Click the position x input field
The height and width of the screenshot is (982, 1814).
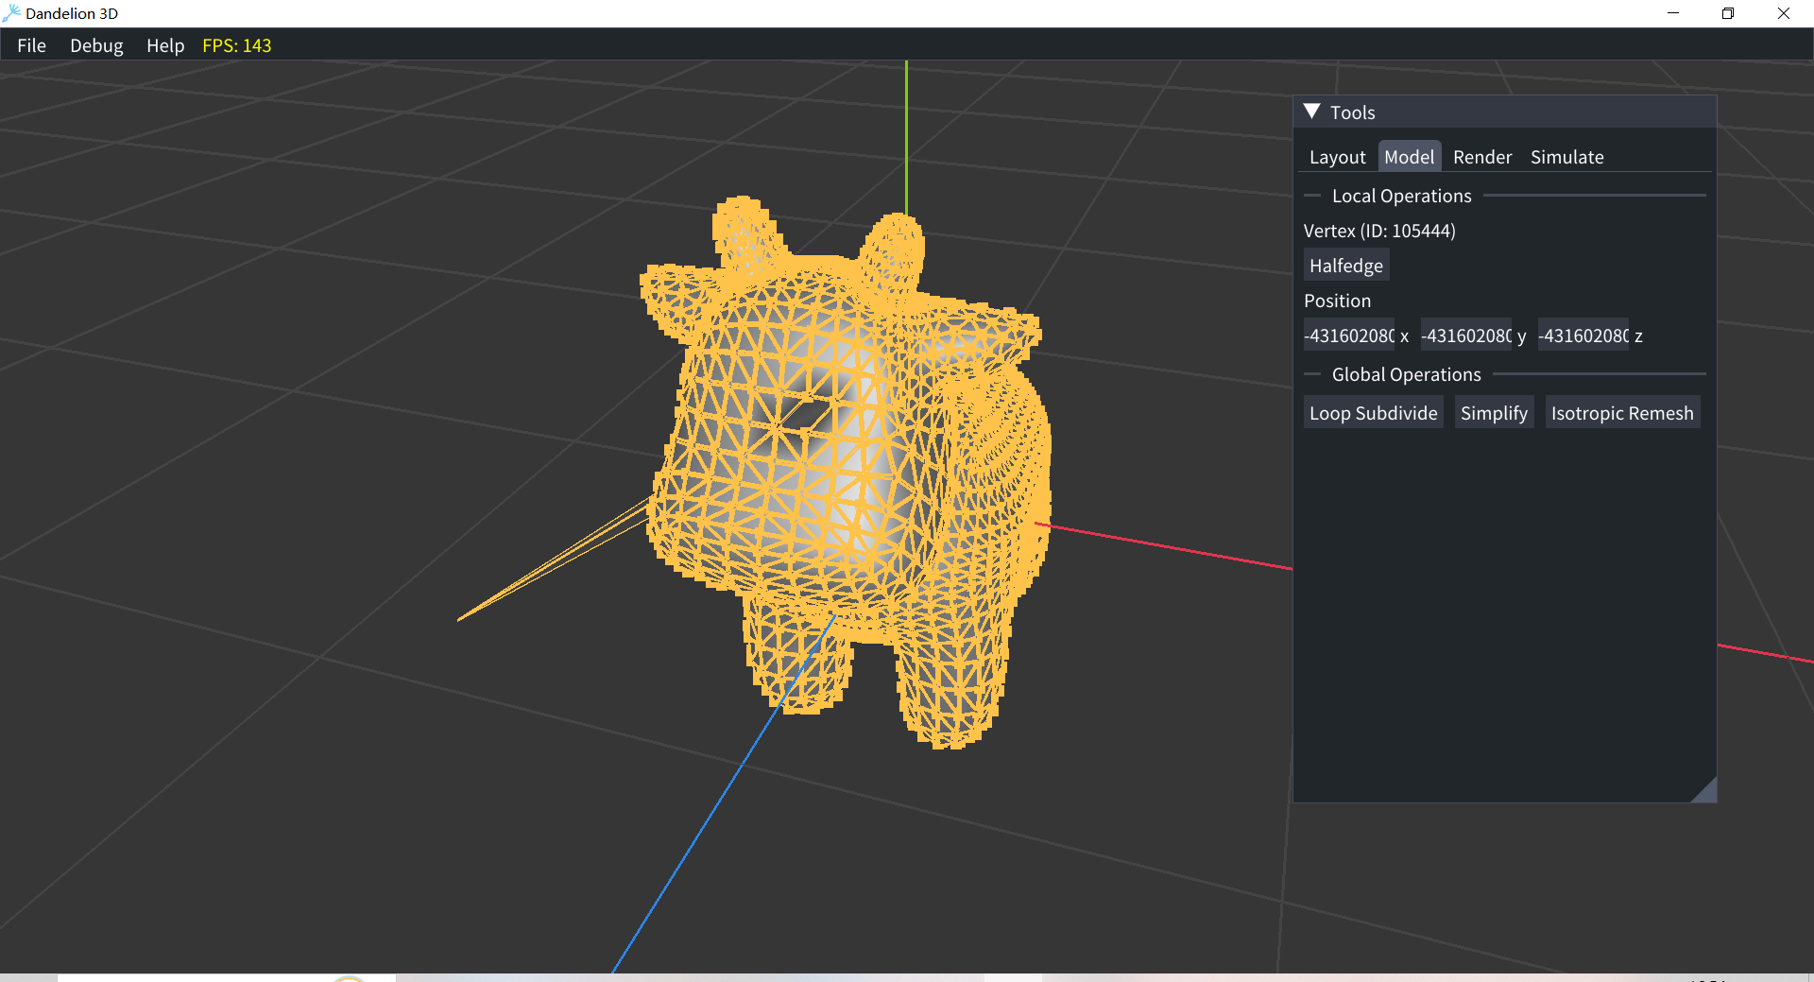click(1348, 336)
